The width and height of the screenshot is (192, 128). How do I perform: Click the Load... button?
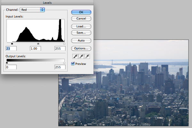[81, 26]
